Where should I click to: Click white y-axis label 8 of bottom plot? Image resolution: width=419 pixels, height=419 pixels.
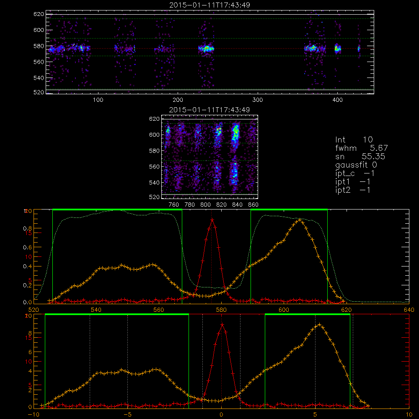tap(30, 333)
